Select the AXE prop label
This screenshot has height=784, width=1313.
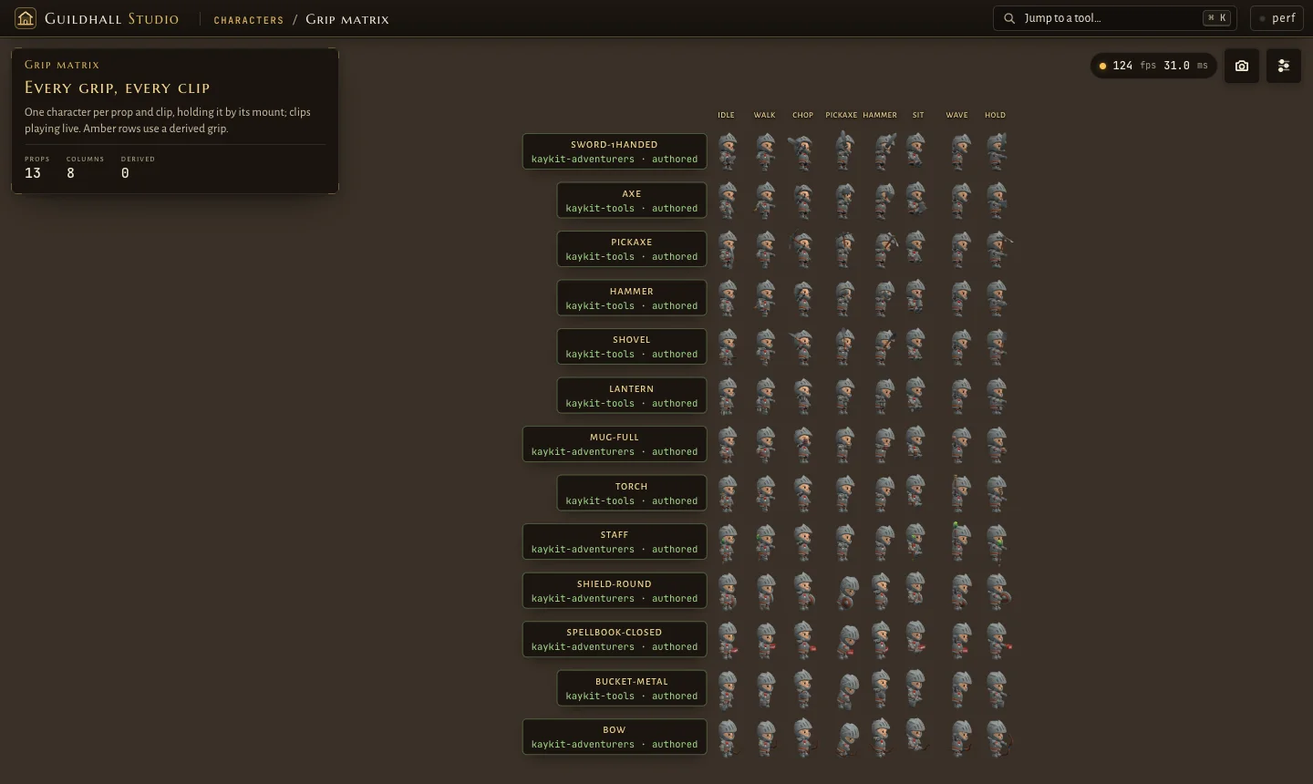(x=632, y=201)
